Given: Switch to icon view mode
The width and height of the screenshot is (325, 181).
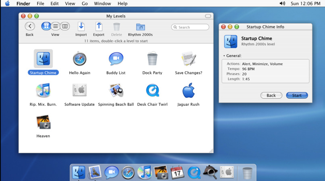Looking at the screenshot, I should click(x=46, y=26).
